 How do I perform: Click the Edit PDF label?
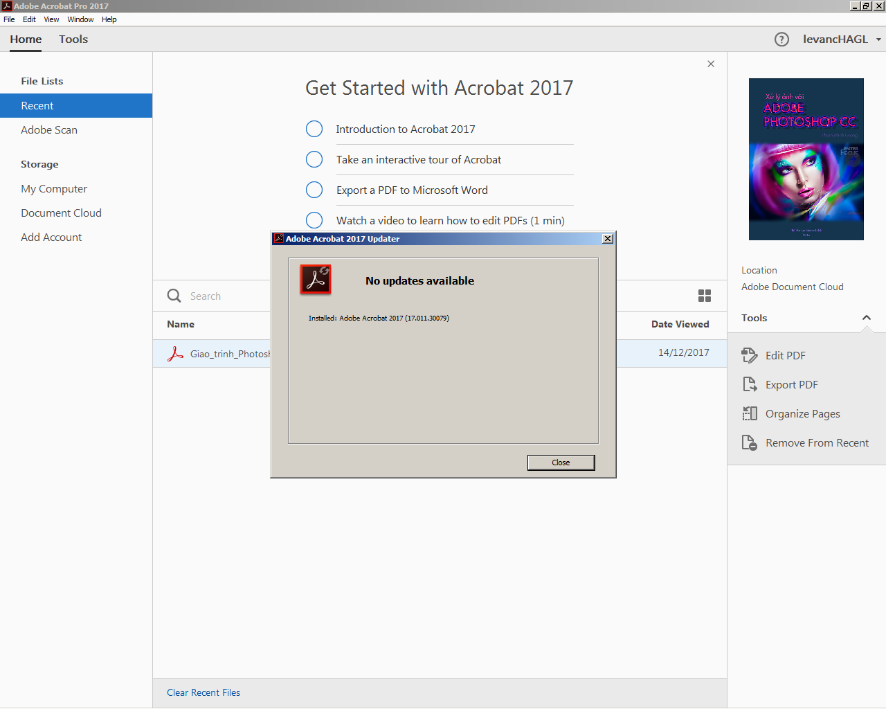coord(786,355)
